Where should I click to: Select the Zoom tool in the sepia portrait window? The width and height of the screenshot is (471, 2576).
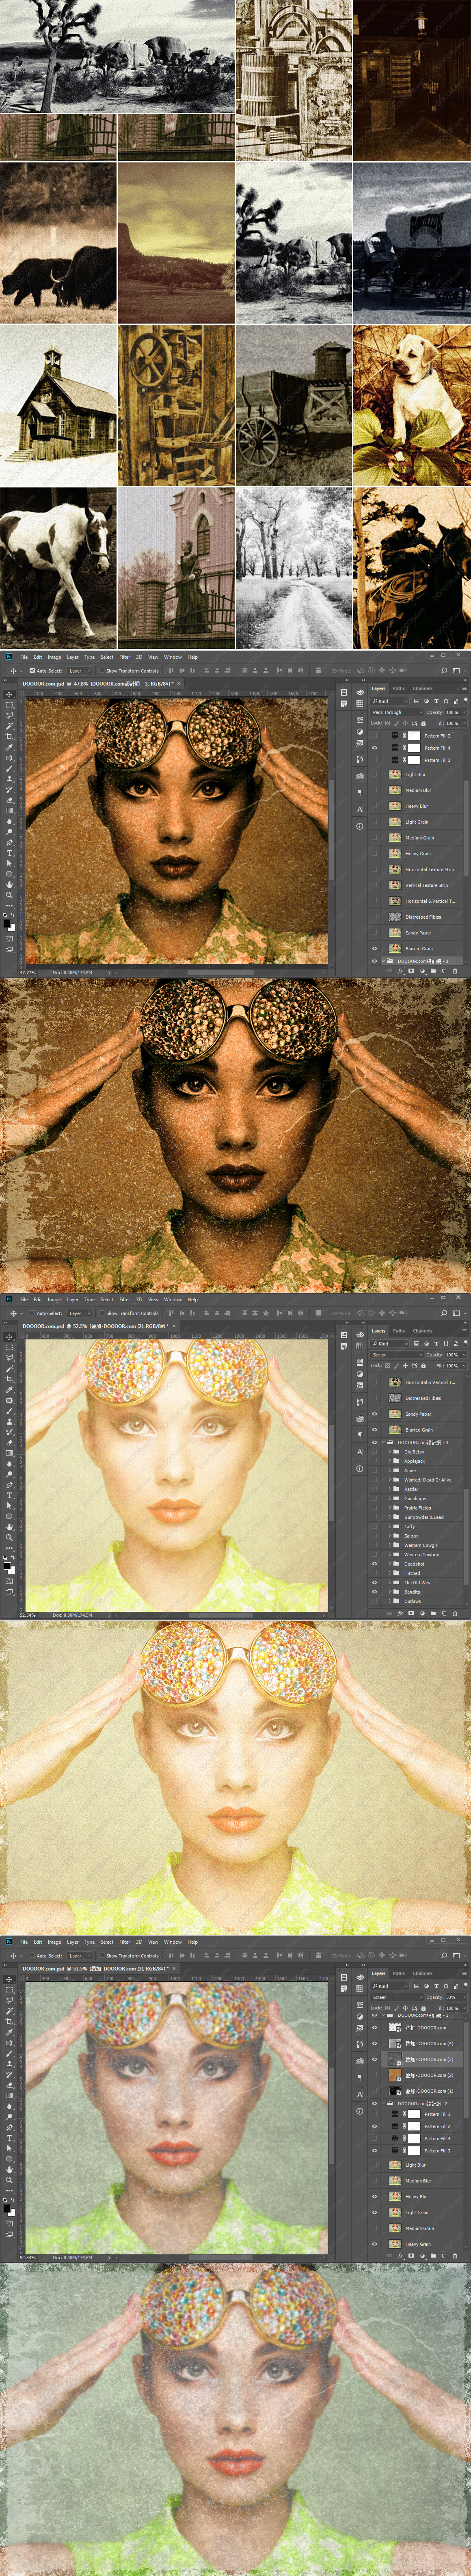point(9,895)
